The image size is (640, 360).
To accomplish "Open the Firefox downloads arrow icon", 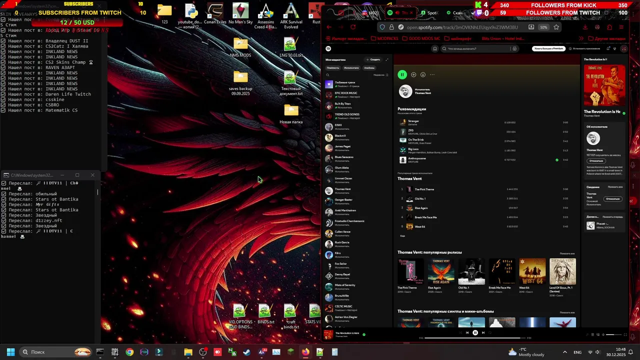I will pyautogui.click(x=585, y=27).
